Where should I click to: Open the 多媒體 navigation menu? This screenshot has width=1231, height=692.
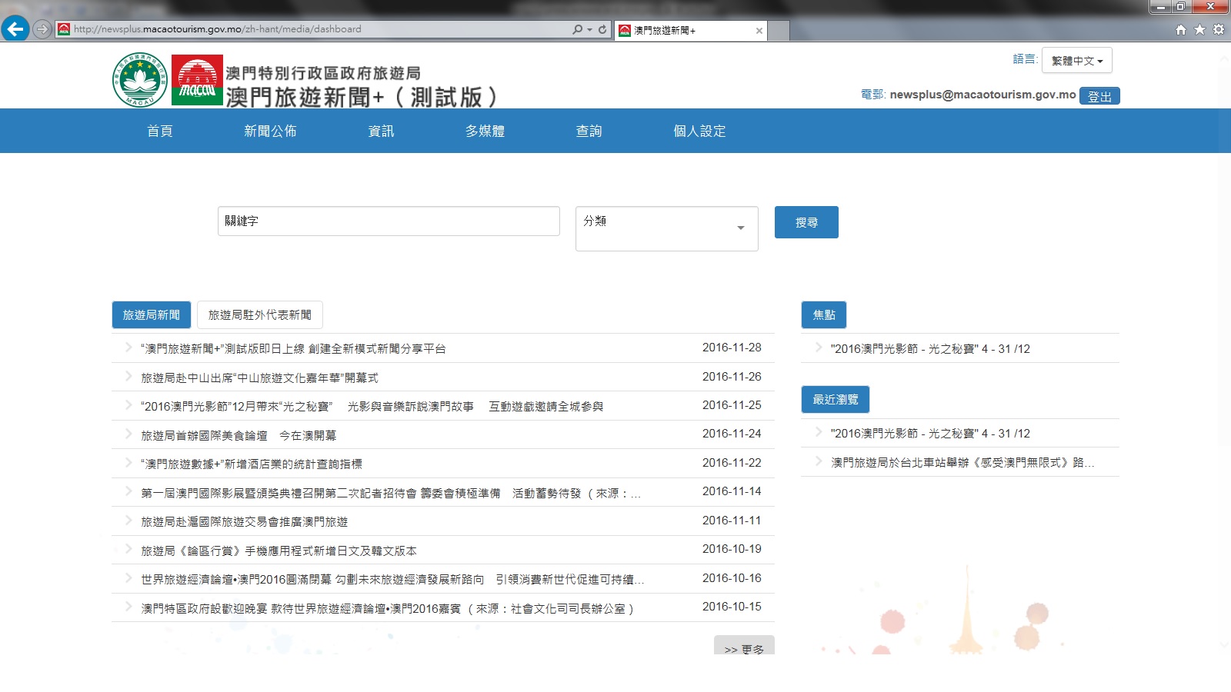point(485,131)
